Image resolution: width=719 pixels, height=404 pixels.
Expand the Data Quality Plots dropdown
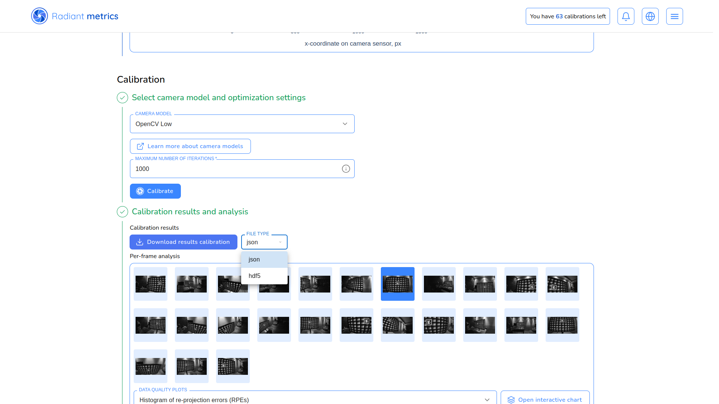[x=487, y=400]
